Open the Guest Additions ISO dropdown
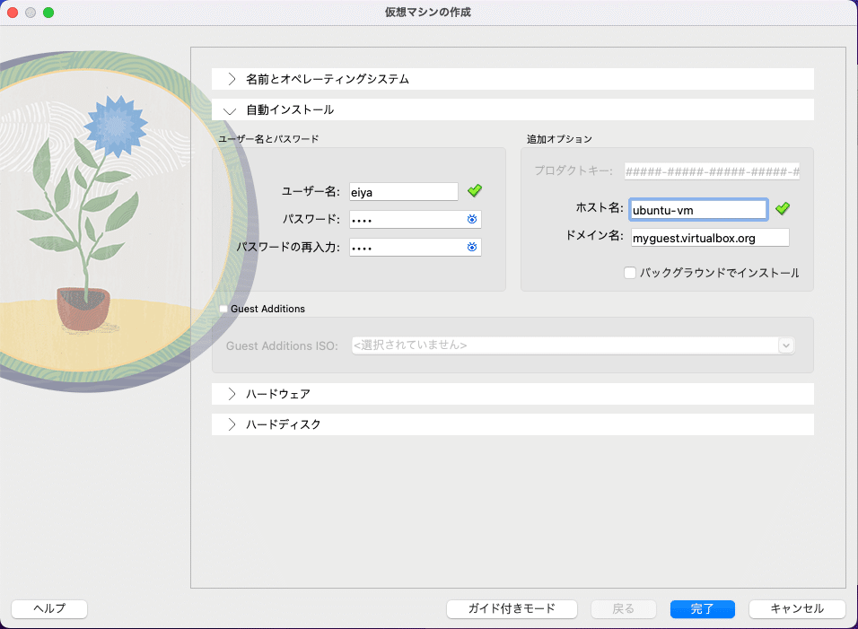This screenshot has height=629, width=858. coord(786,345)
